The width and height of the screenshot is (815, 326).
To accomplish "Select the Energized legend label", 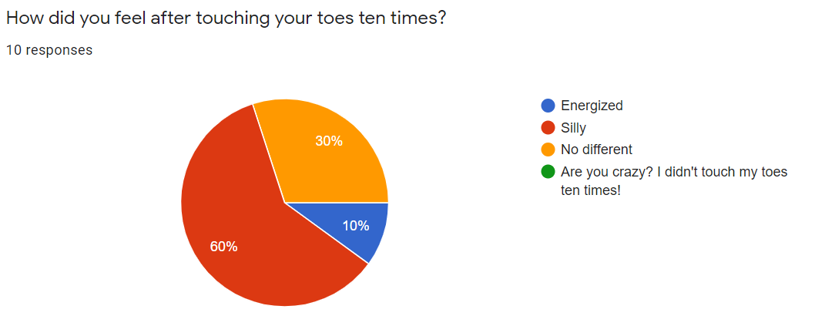I will click(x=592, y=106).
